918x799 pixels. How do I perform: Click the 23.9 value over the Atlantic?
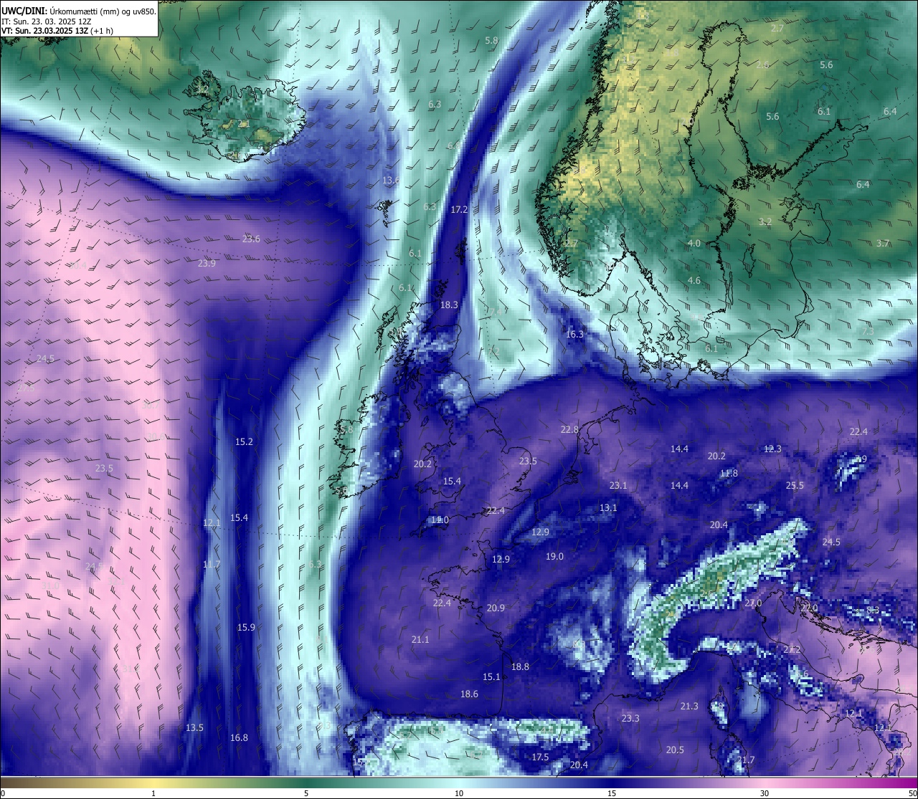click(207, 263)
